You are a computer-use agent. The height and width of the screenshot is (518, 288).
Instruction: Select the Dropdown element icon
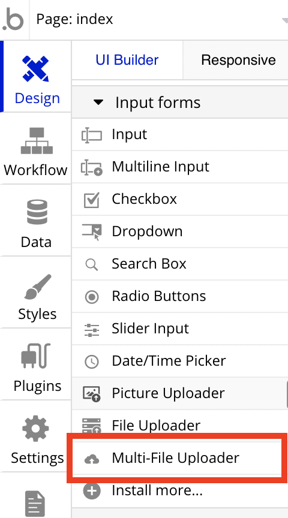92,232
